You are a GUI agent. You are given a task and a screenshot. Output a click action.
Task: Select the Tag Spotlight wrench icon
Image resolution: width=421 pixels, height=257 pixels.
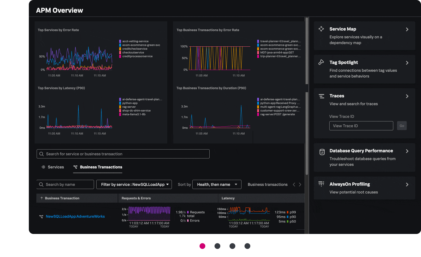tap(321, 62)
